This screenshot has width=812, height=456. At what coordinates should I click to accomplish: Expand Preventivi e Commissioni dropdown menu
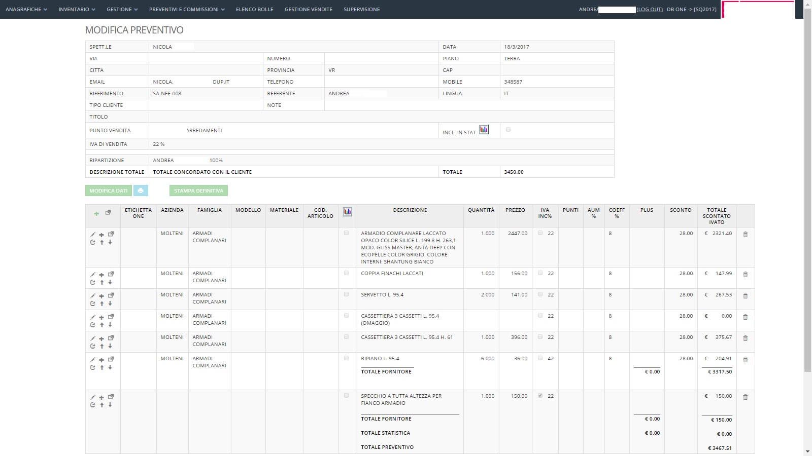[187, 9]
